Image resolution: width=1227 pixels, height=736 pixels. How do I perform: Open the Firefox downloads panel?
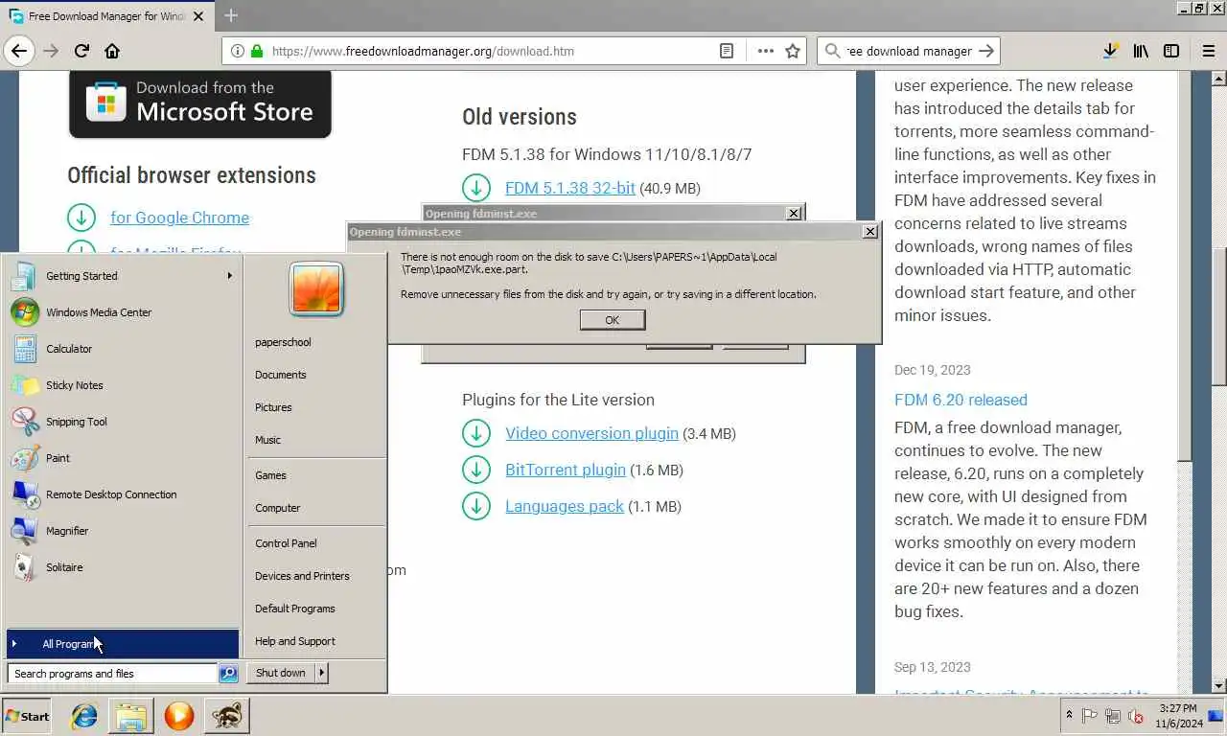pos(1110,51)
